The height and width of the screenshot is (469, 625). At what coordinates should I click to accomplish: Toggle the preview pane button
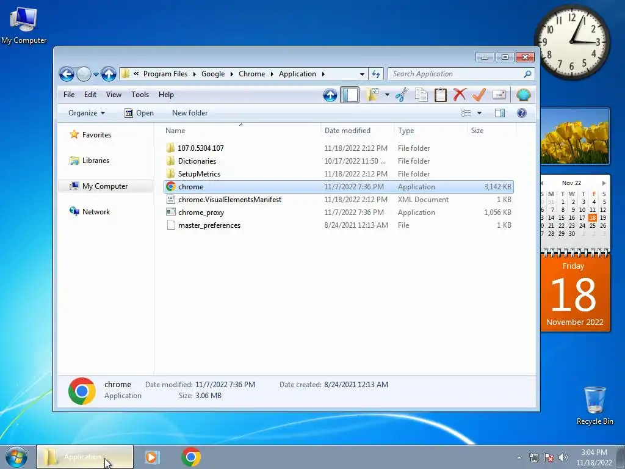(x=500, y=113)
